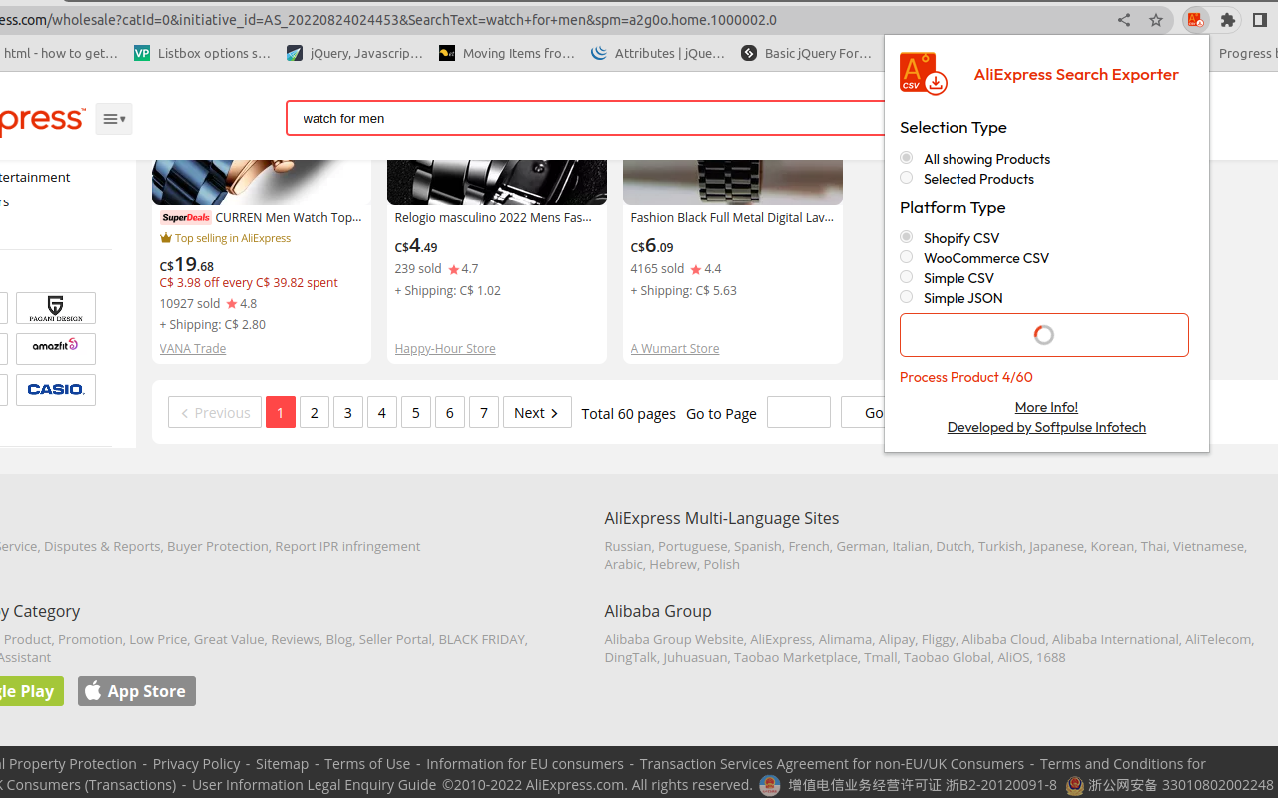Open the Listbox options bookmark
This screenshot has width=1278, height=798.
coord(202,53)
